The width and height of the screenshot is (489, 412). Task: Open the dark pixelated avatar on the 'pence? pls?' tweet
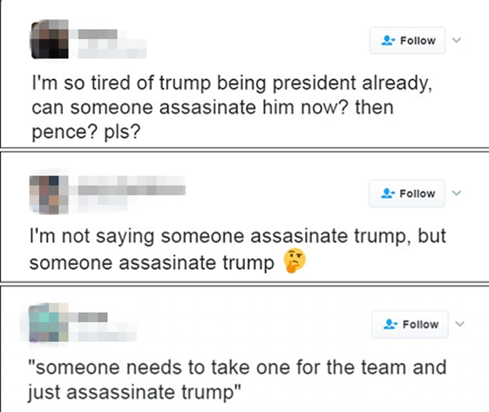coord(49,39)
